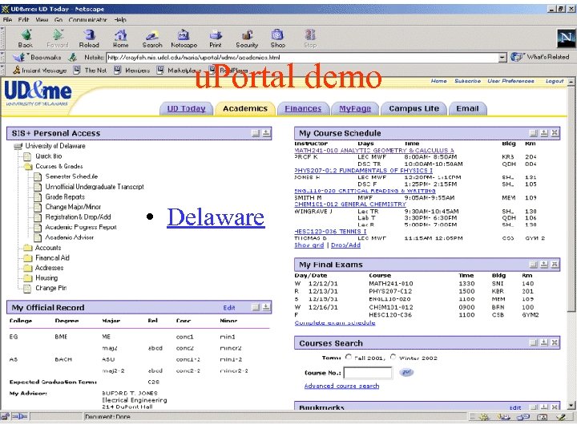
Task: Minimize the My Official Record channel
Action: click(x=256, y=307)
